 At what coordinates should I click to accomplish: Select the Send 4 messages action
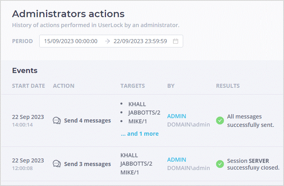(x=88, y=121)
